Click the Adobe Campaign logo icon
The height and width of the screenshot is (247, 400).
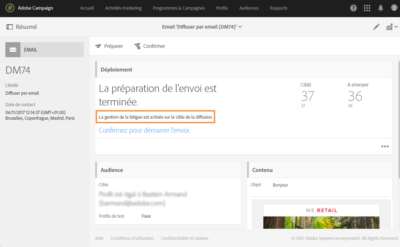pos(10,8)
